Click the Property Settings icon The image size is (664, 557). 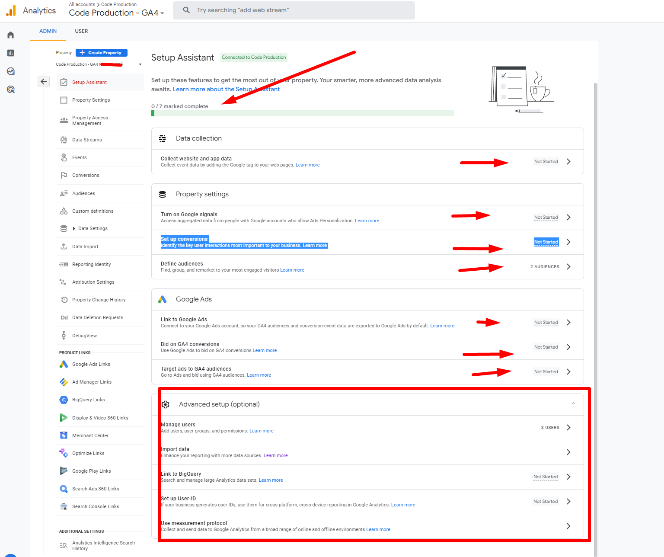[x=64, y=100]
